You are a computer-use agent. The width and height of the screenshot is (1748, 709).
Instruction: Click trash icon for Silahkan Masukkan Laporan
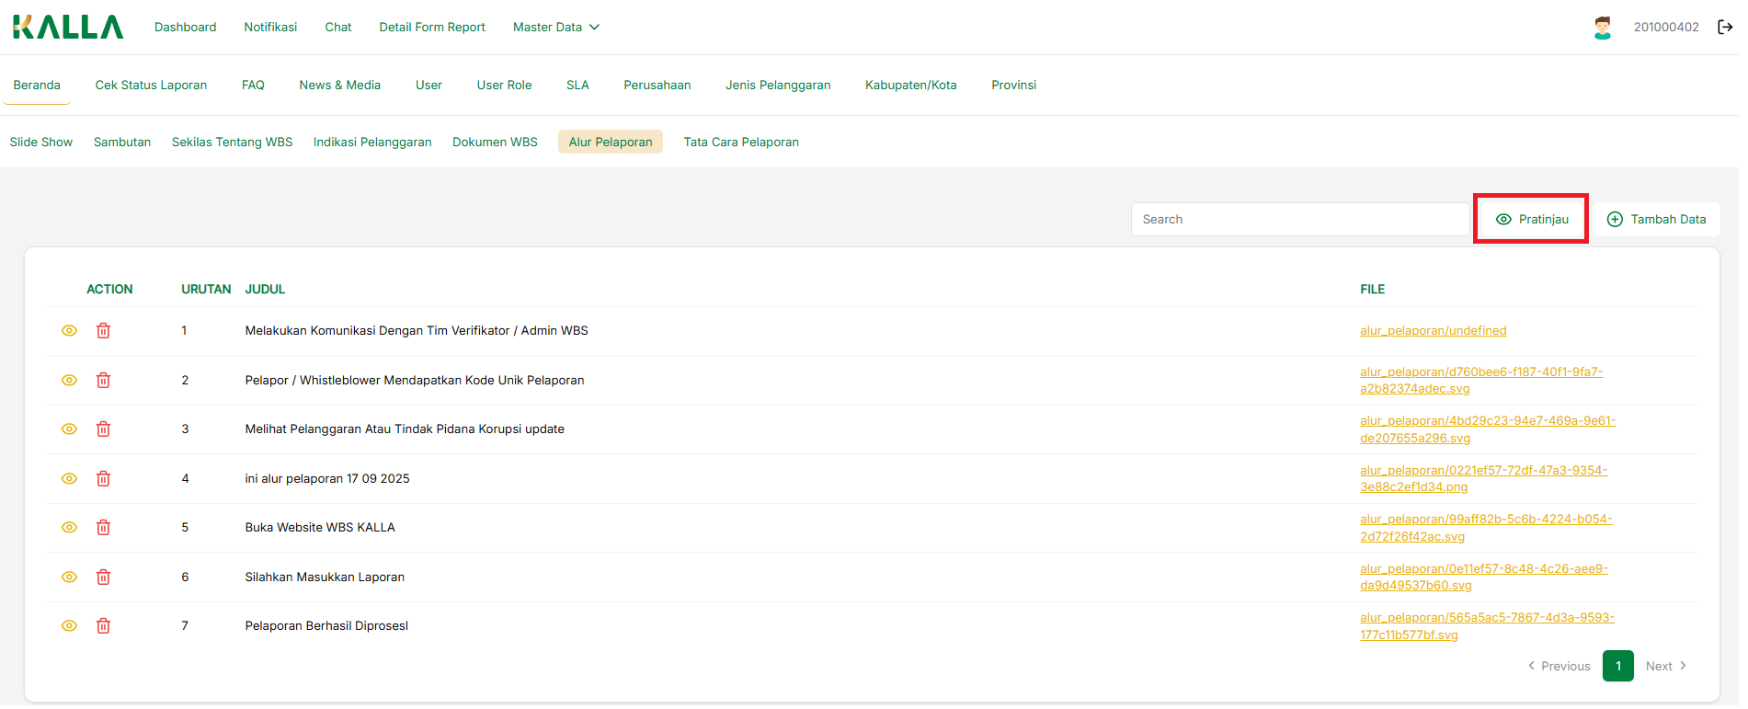click(x=103, y=577)
